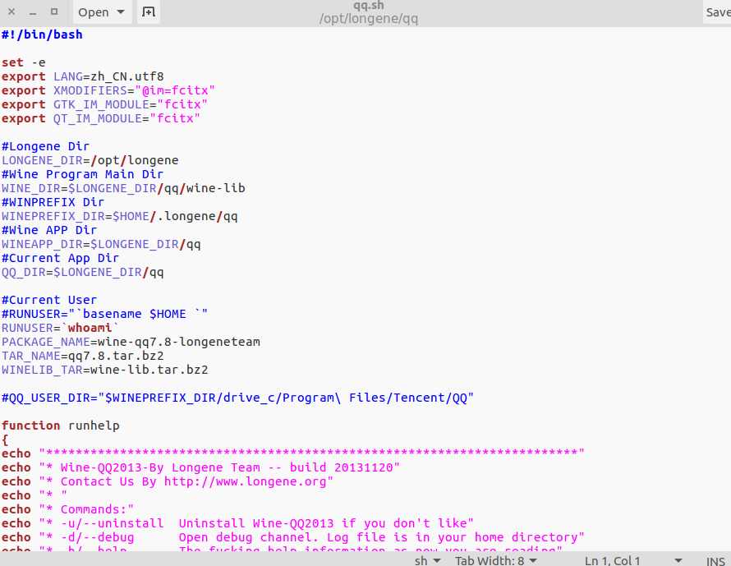Click the WINEAPP_DIR=$LONGENE_DIR/qq line
Viewport: 731px width, 566px height.
pos(101,244)
